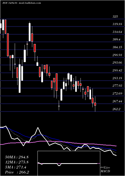The width and height of the screenshot is (125, 176).
Task: Select the 262.2 price level label
Action: click(116, 109)
